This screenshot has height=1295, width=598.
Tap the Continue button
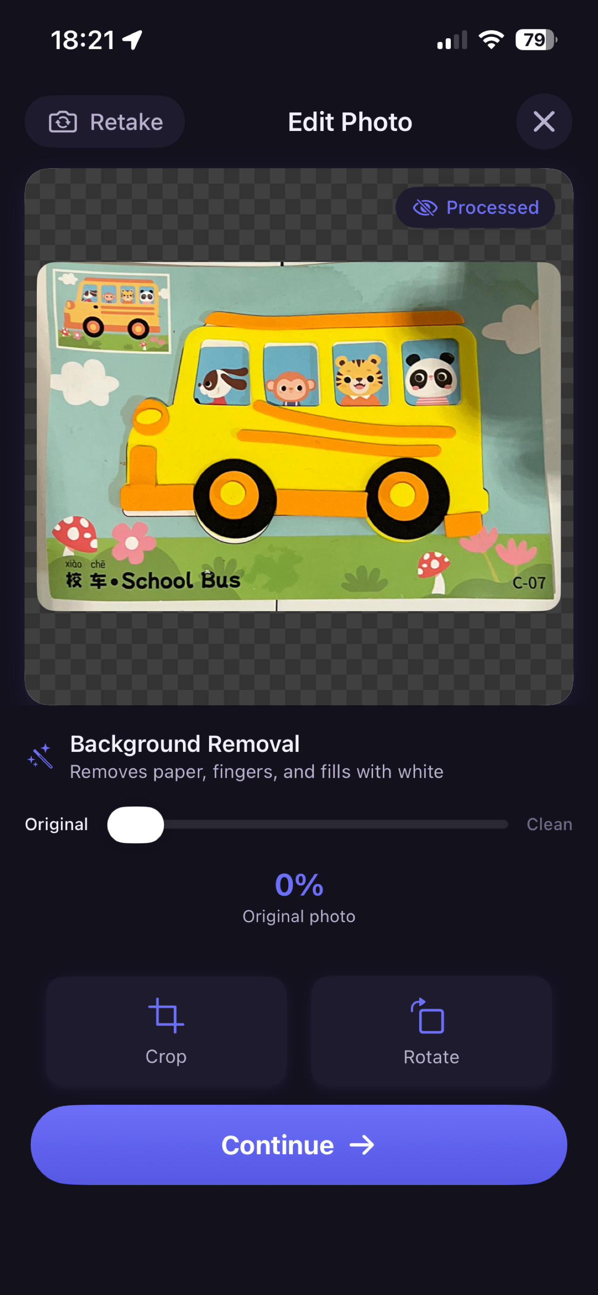pyautogui.click(x=299, y=1145)
